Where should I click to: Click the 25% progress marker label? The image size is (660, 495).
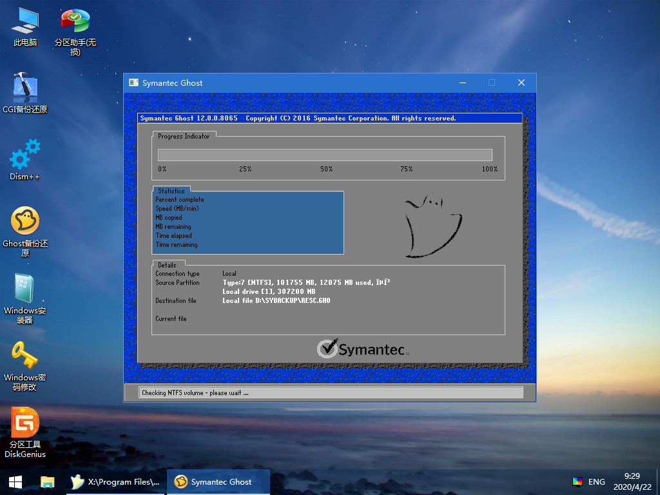coord(245,169)
